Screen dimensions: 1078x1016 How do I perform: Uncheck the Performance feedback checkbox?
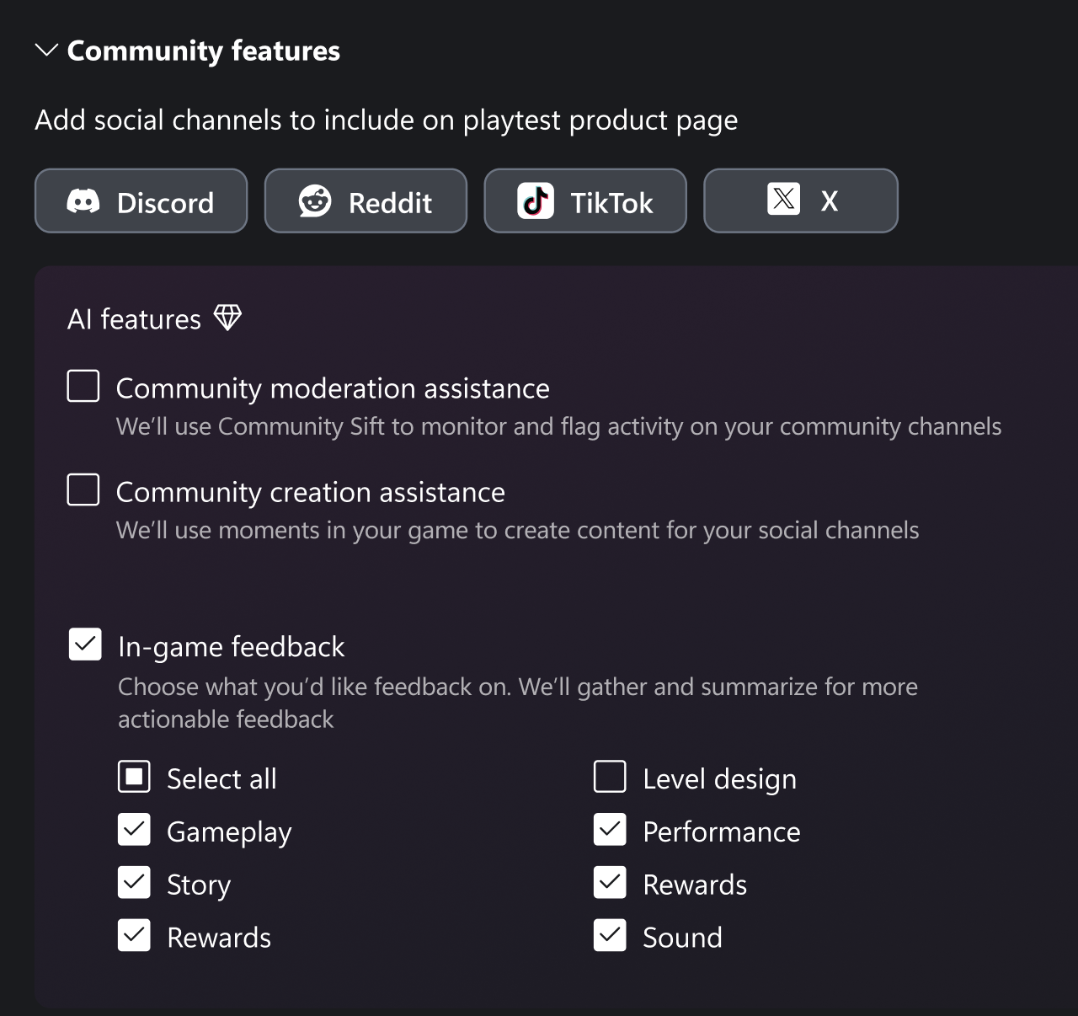610,830
